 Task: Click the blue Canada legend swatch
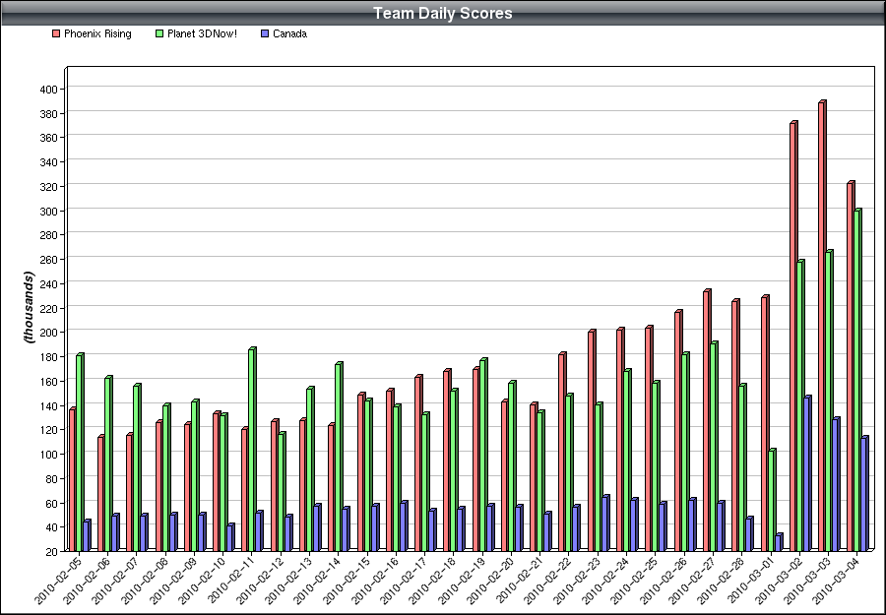[265, 33]
